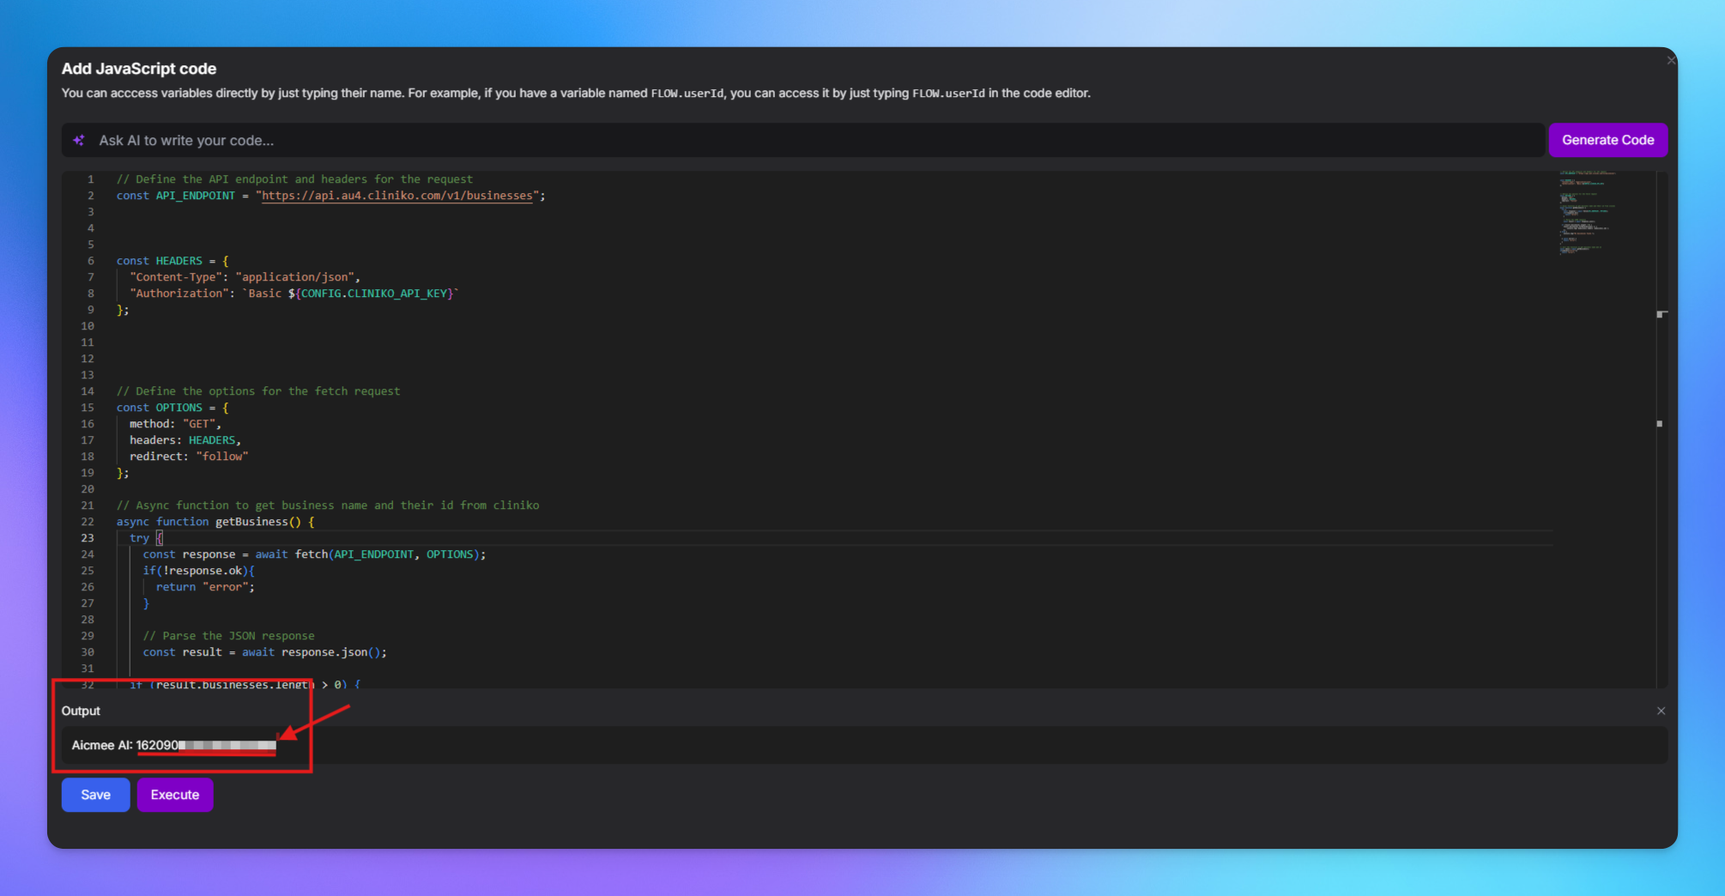Click the code minimap preview
Viewport: 1725px width, 896px height.
(1587, 212)
